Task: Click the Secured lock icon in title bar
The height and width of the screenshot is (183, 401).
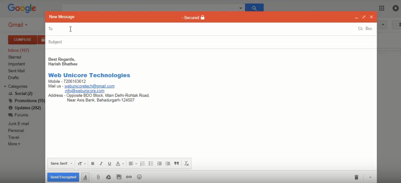Action: [x=203, y=17]
